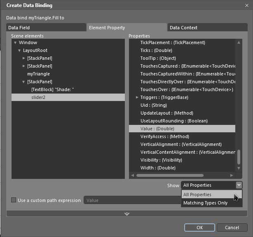
Task: Enable Use a custom path expression
Action: [x=14, y=200]
